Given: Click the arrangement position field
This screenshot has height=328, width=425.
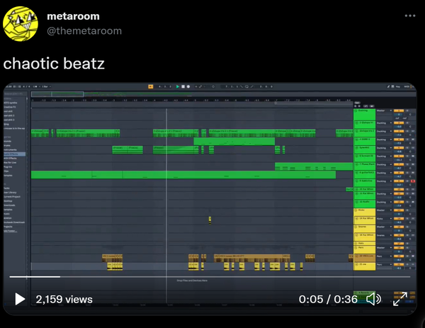Looking at the screenshot, I should point(165,86).
